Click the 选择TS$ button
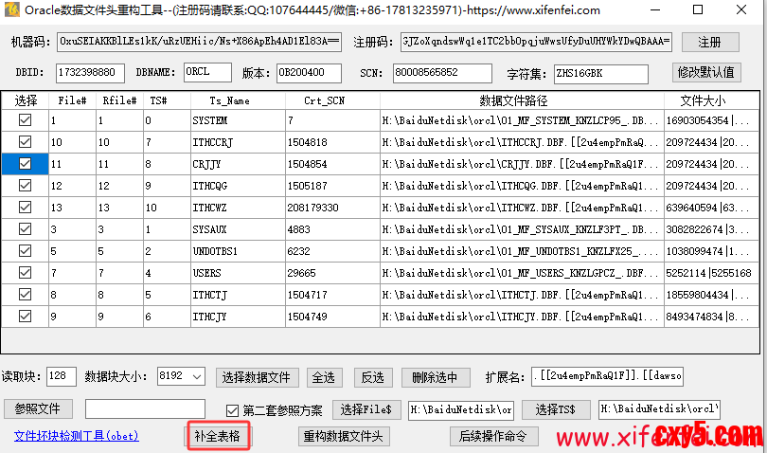The image size is (767, 453). (555, 409)
